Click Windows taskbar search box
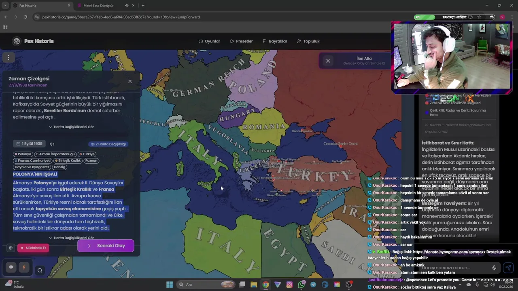The height and width of the screenshot is (291, 518). tap(206, 285)
